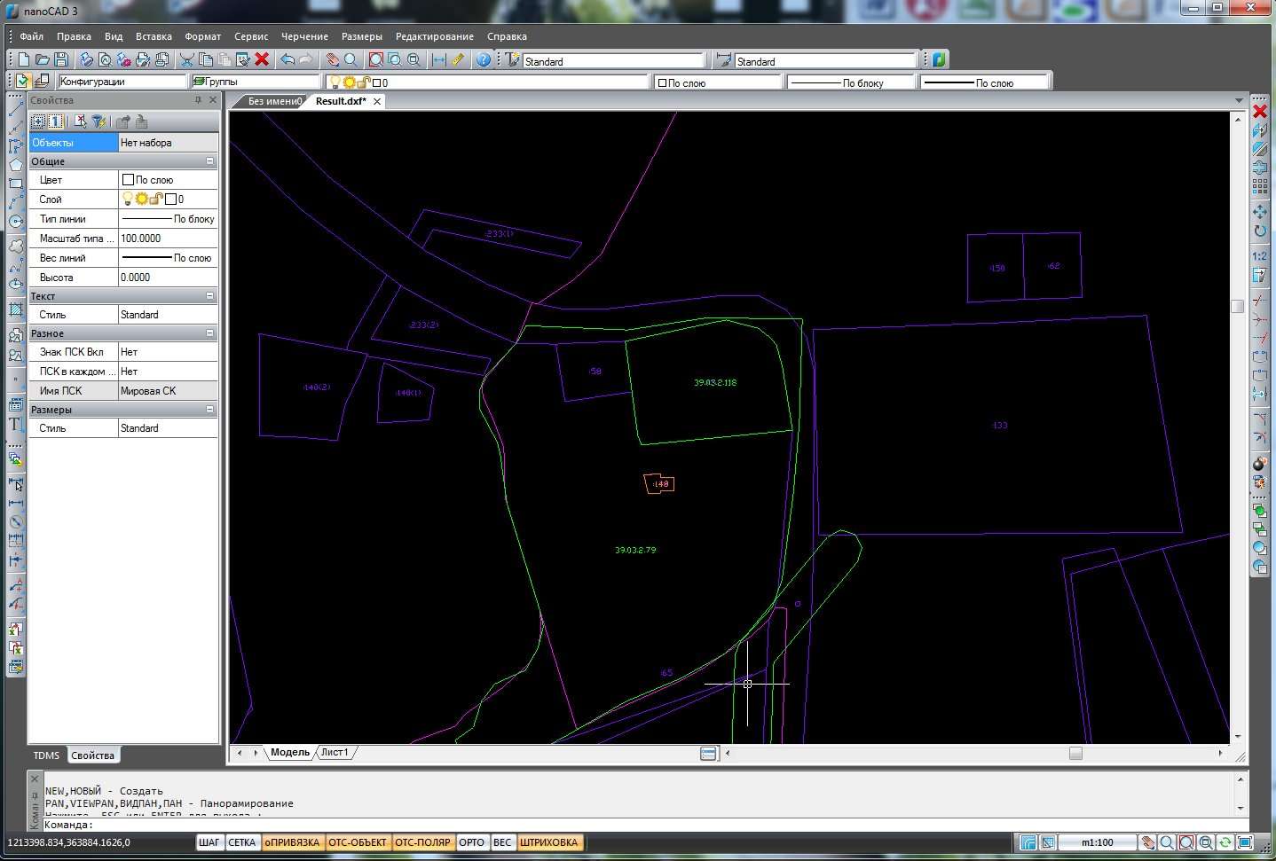The image size is (1276, 861).
Task: Open the text style Standard dropdown
Action: pos(614,61)
